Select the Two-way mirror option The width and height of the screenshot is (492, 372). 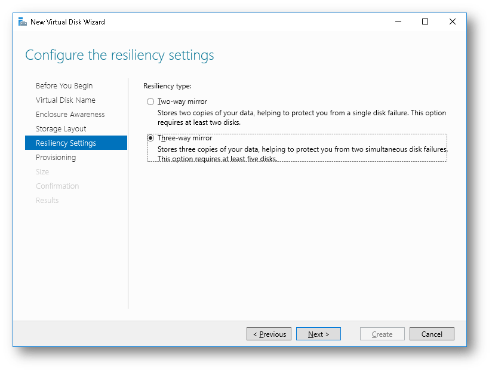pos(150,101)
